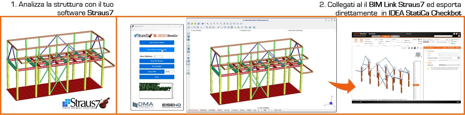Click the zoom in plus icon in Straus7 toolbar
The image size is (465, 115).
[x=227, y=24]
